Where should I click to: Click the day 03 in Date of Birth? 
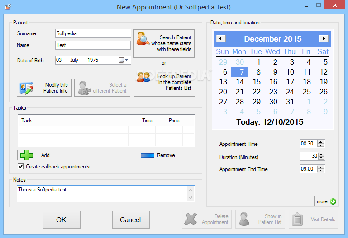(59, 60)
